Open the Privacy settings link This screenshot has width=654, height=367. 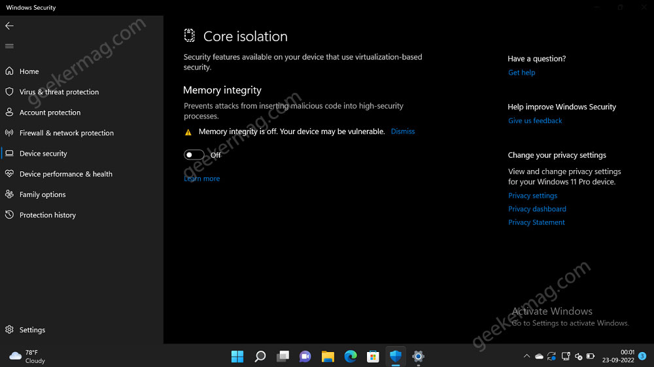(x=532, y=196)
